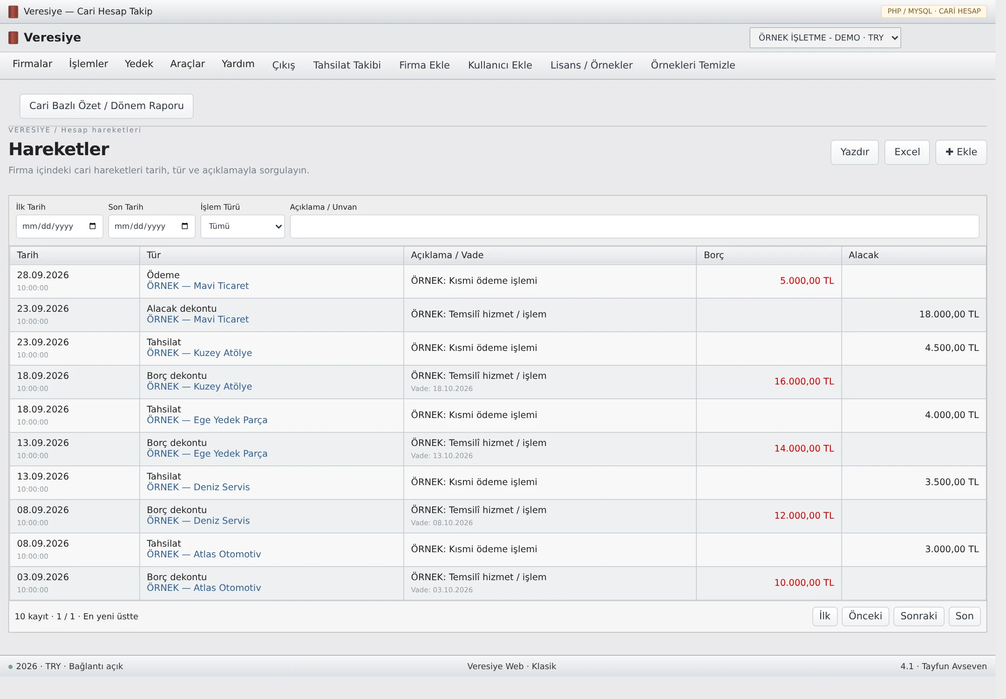The image size is (1006, 699).
Task: Click the Yazdır button
Action: (855, 152)
